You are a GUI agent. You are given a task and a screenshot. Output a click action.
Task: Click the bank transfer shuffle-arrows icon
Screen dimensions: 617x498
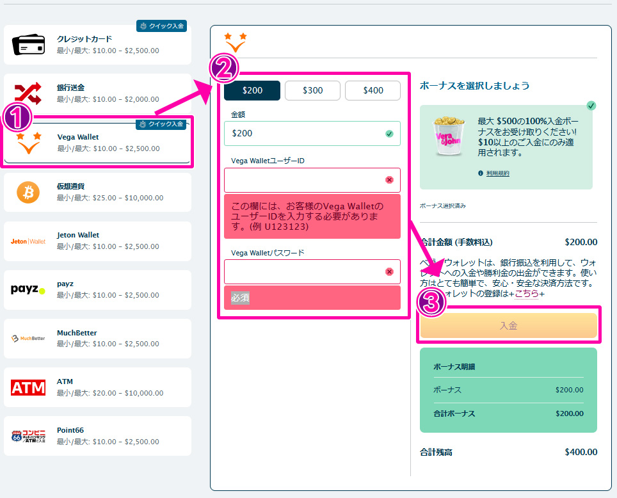[x=28, y=93]
